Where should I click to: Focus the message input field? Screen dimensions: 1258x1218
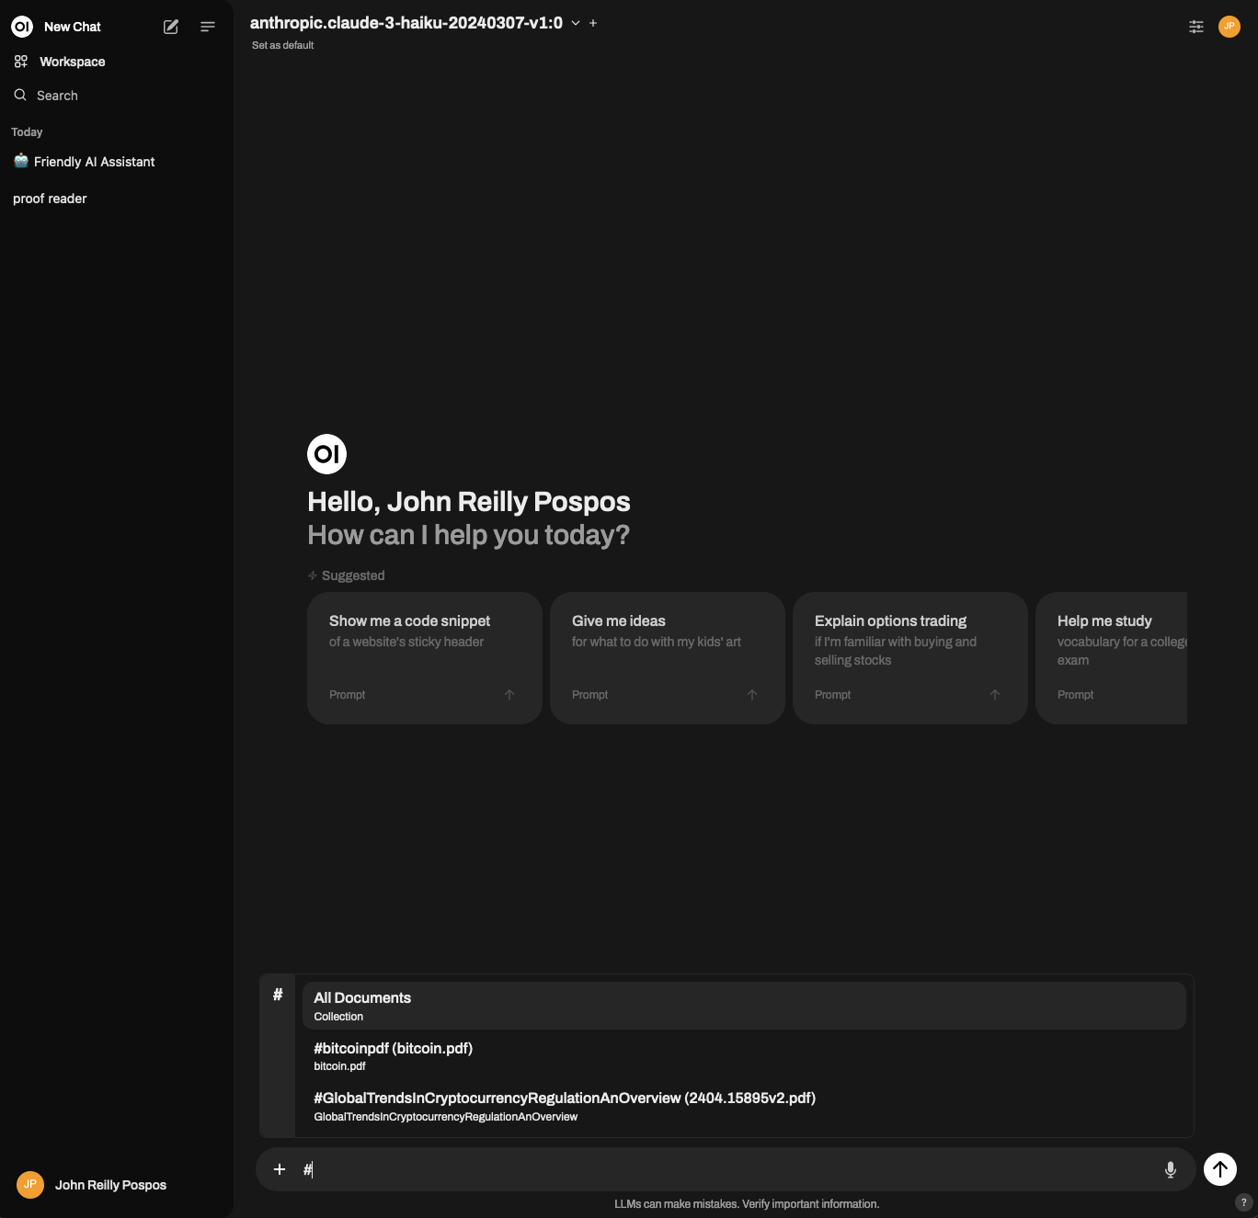726,1169
